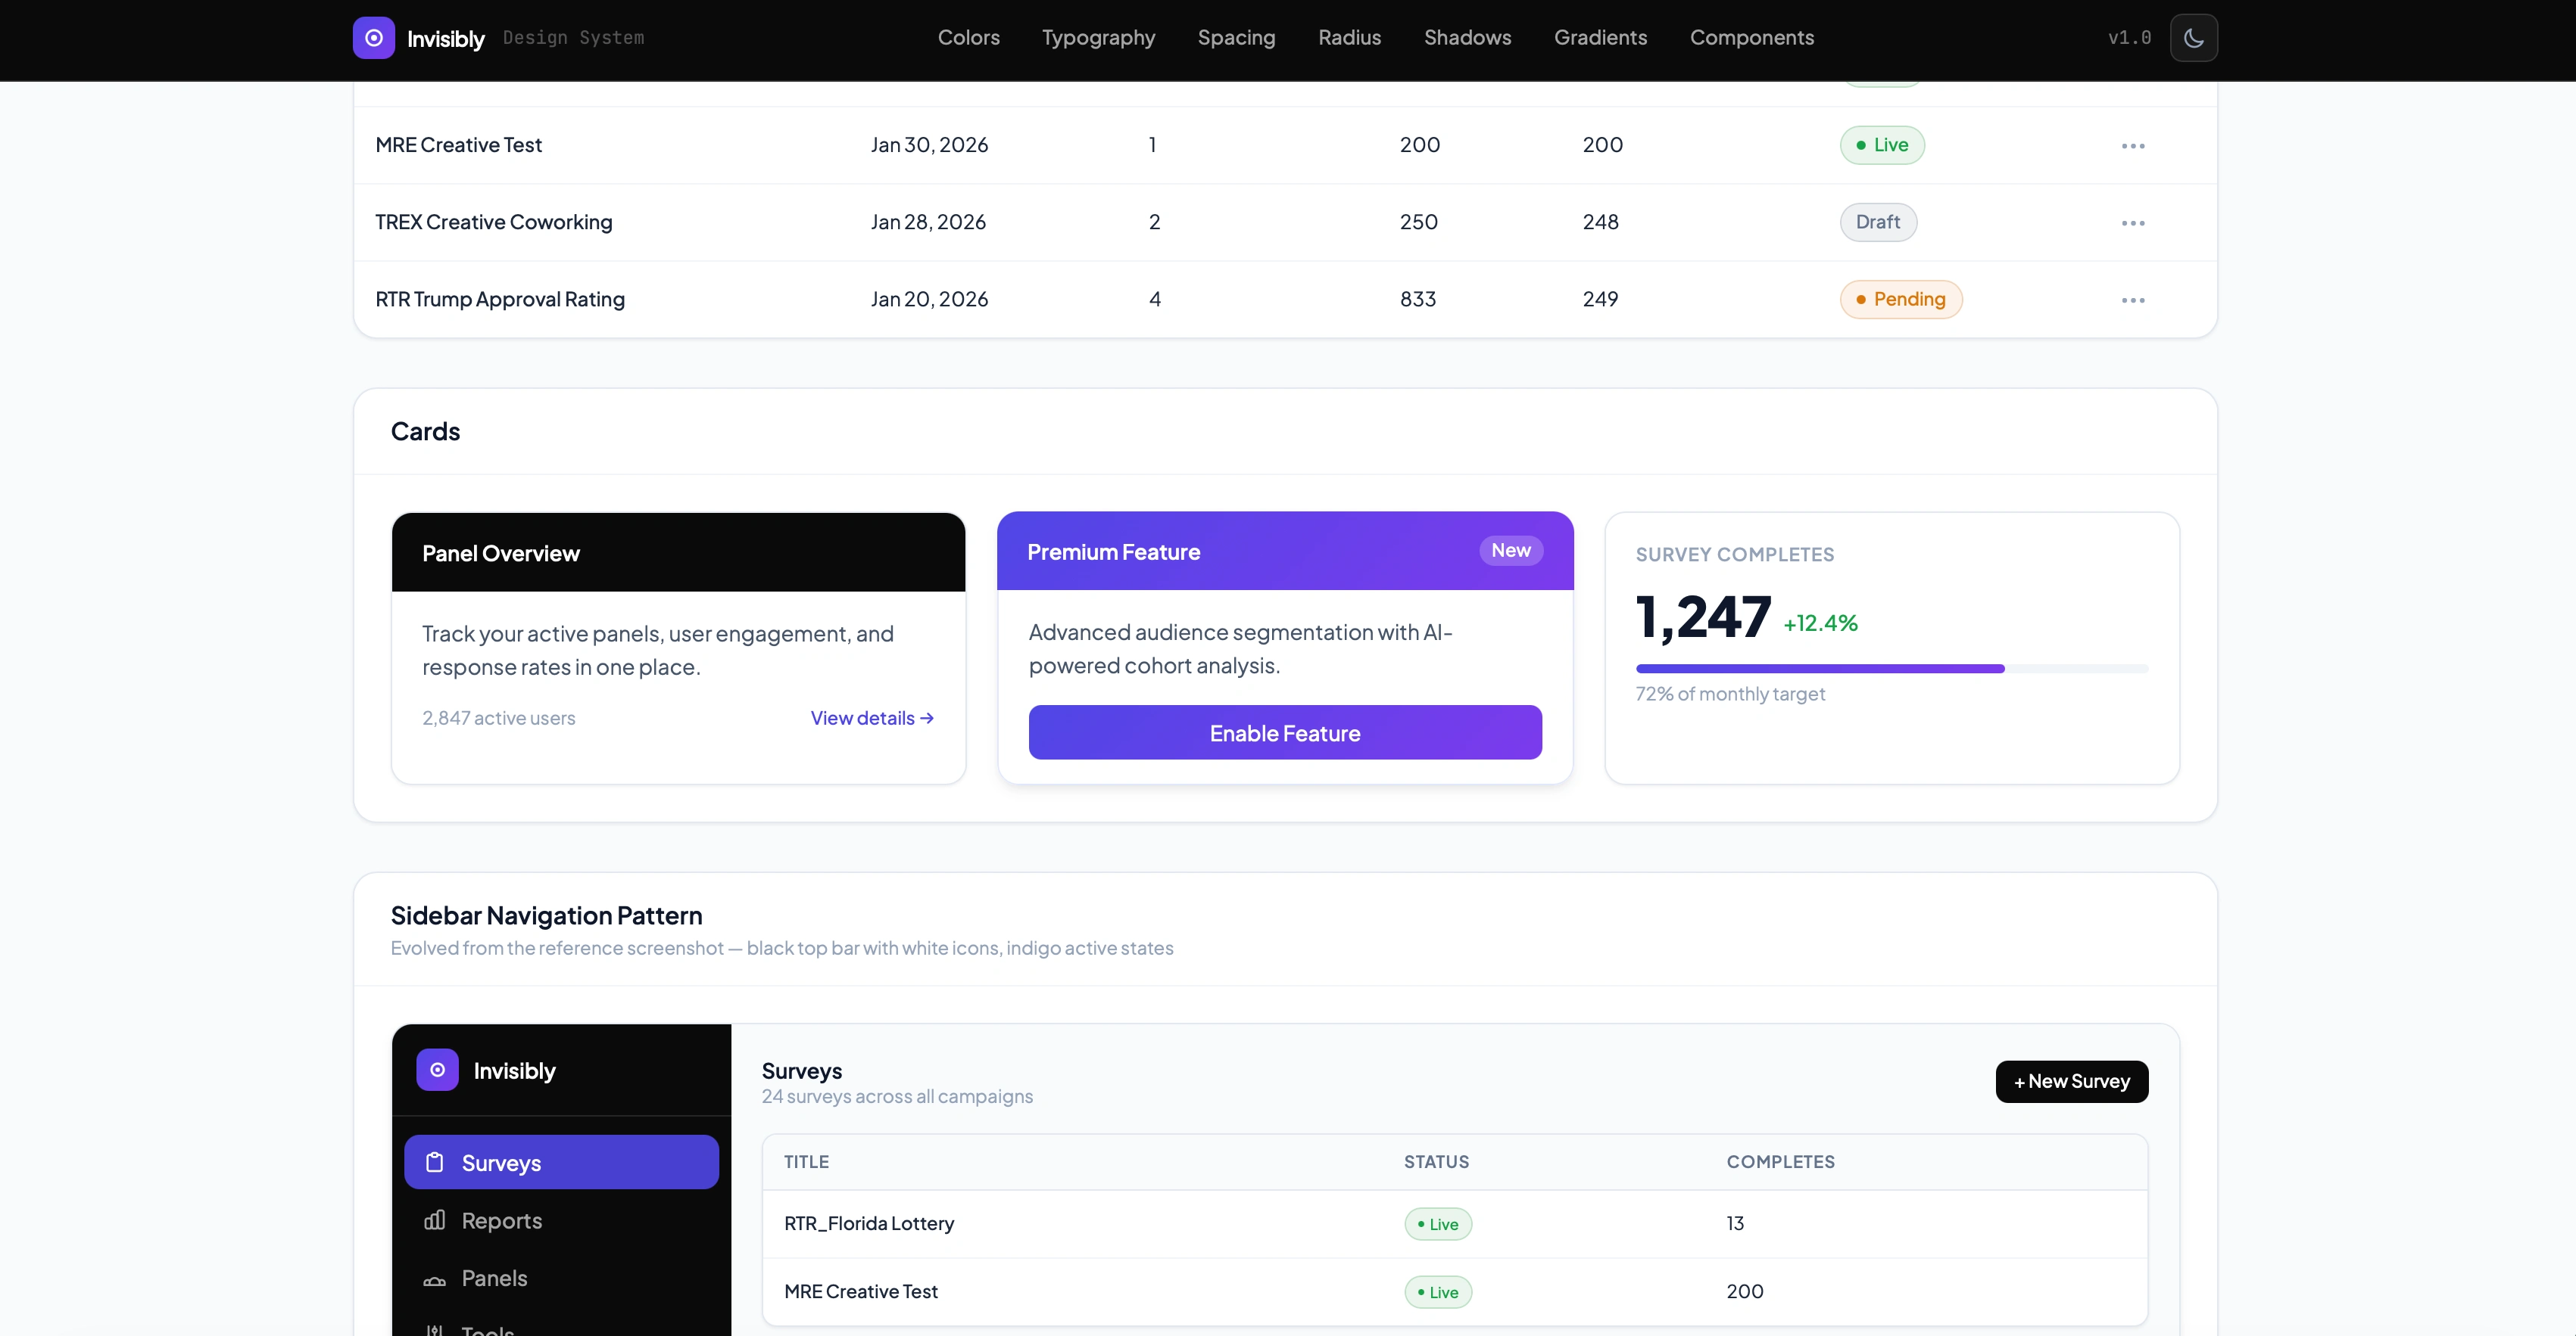This screenshot has width=2576, height=1336.
Task: Go to the Typography section
Action: tap(1098, 38)
